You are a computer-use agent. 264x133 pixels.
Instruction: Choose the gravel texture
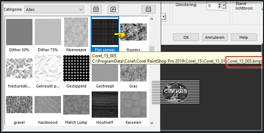19,105
